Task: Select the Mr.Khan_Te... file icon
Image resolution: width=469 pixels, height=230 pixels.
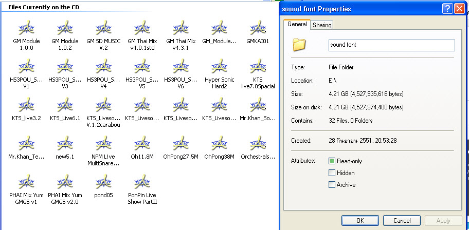Action: (x=26, y=144)
